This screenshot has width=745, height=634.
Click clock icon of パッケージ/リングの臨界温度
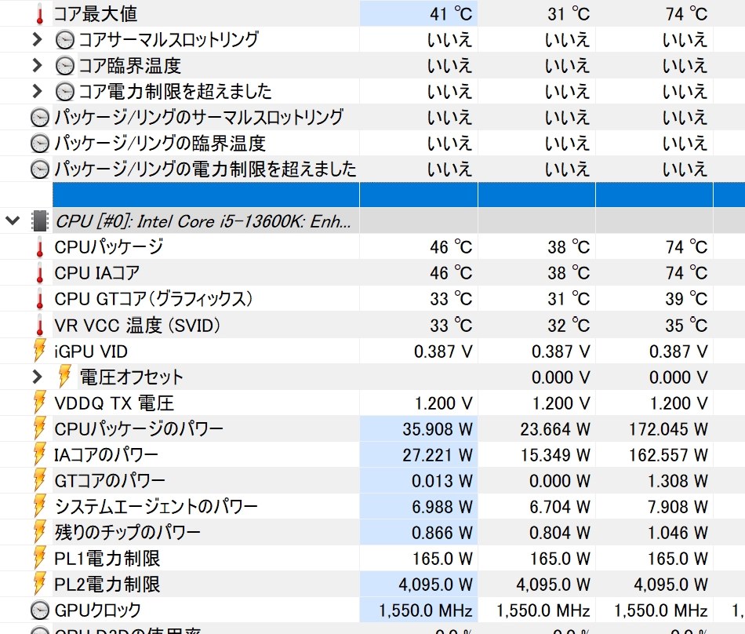point(40,143)
